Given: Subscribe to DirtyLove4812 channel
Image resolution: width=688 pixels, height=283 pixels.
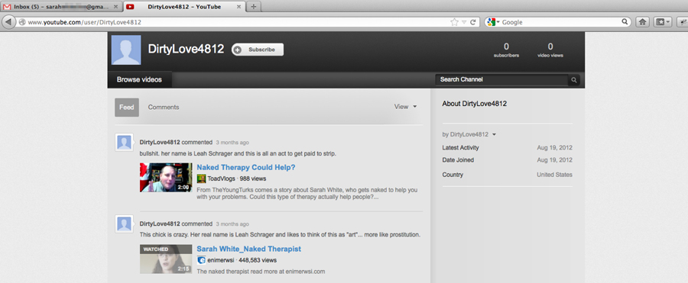Looking at the screenshot, I should pos(258,50).
